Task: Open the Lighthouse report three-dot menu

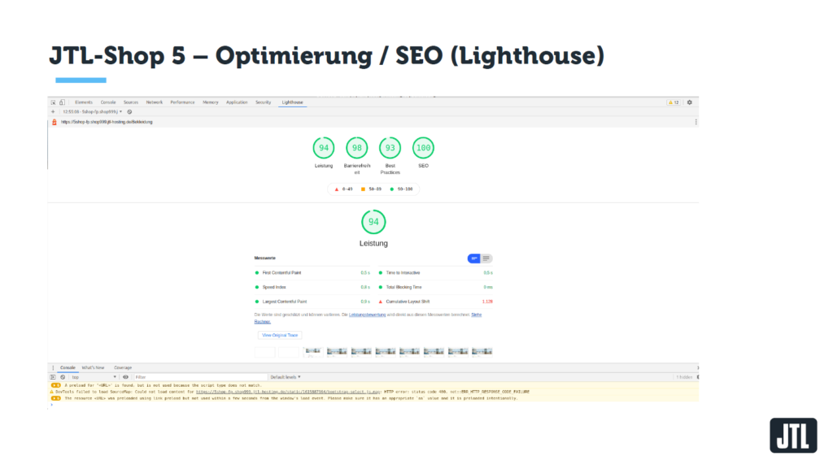Action: tap(696, 122)
